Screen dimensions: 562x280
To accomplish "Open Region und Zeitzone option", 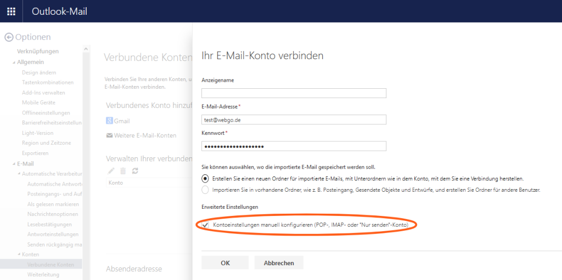I will click(47, 143).
